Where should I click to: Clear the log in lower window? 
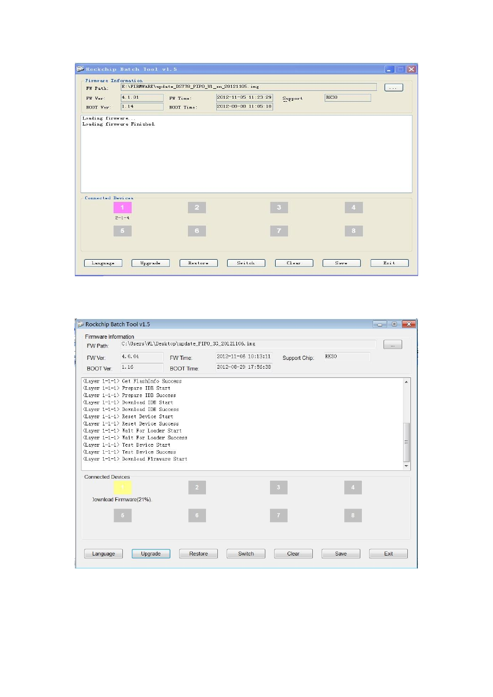coord(293,553)
